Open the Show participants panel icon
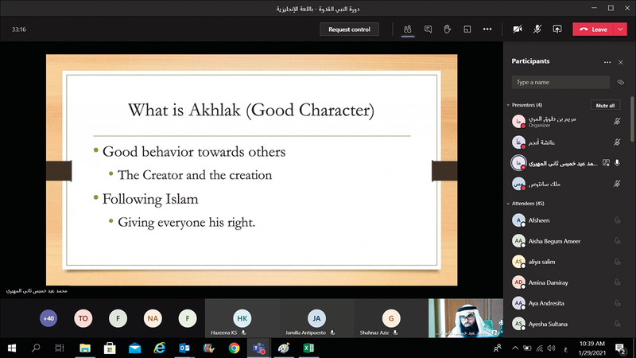 click(407, 29)
